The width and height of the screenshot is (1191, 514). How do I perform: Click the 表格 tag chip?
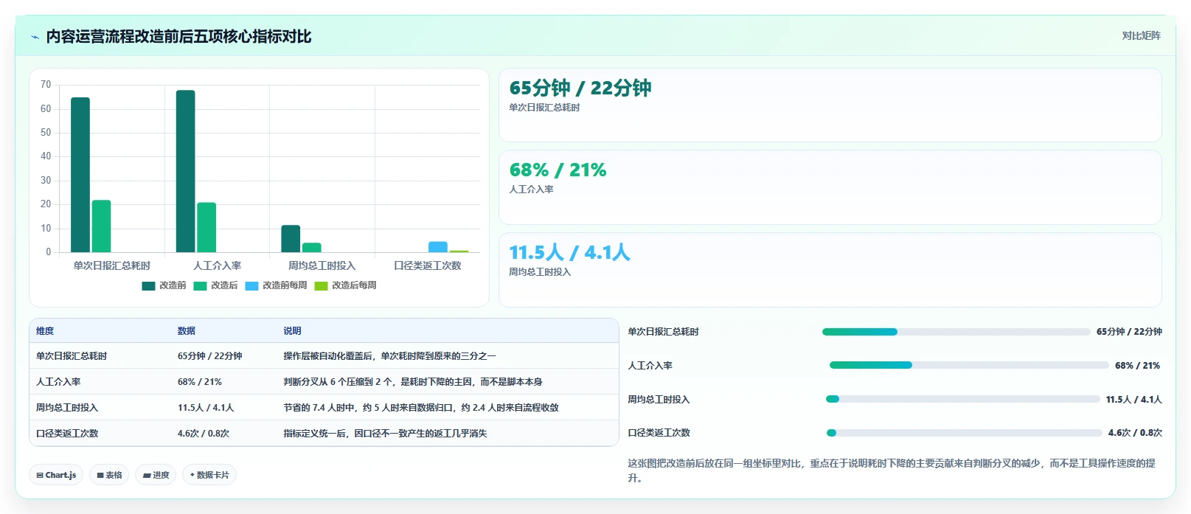point(109,475)
